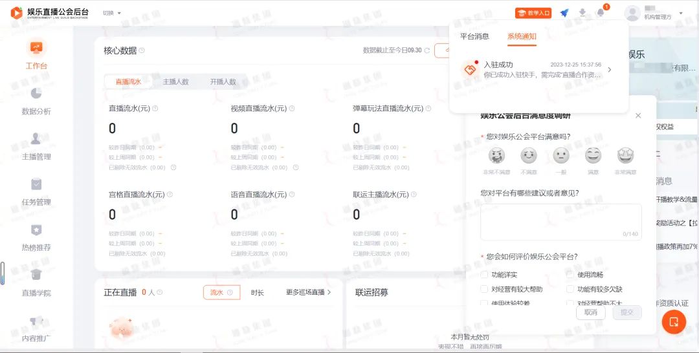Viewport: 699px width, 353px height.
Task: Click the help icon beside 视频直播流水(元)
Action: click(291, 108)
